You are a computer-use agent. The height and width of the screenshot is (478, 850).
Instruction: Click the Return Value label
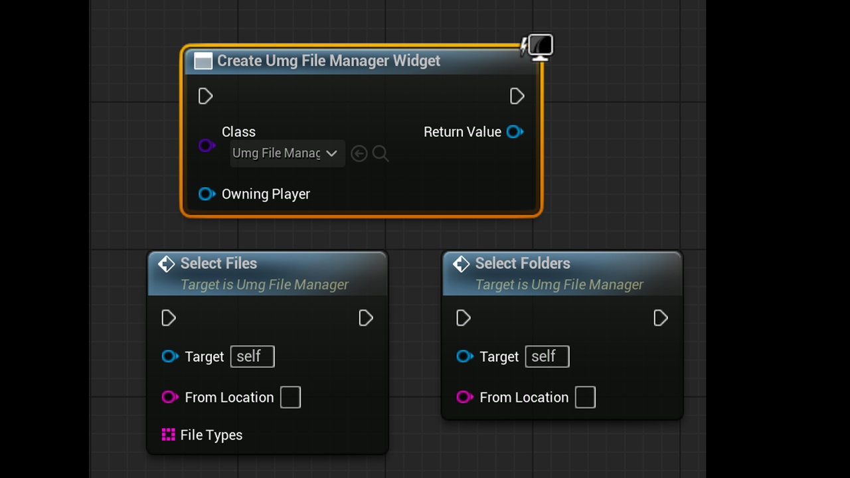point(462,131)
